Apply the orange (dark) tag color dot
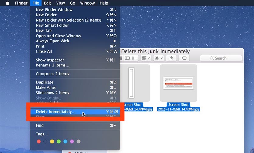 click(46, 141)
